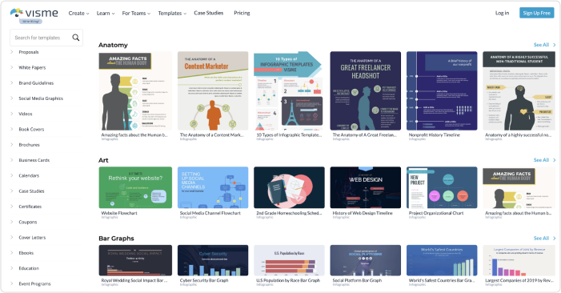Click the search magnifier icon
561x293 pixels.
76,38
